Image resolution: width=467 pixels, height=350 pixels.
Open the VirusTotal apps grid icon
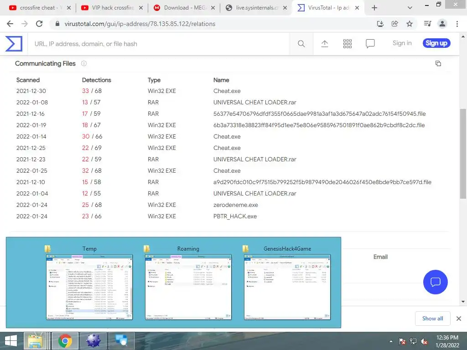point(347,44)
